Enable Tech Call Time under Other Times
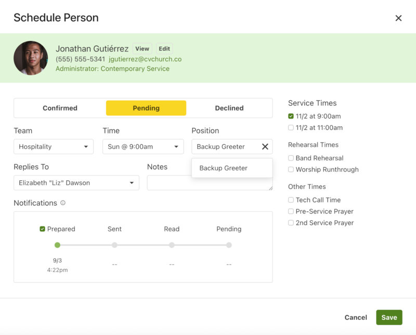The image size is (416, 335). pos(290,199)
